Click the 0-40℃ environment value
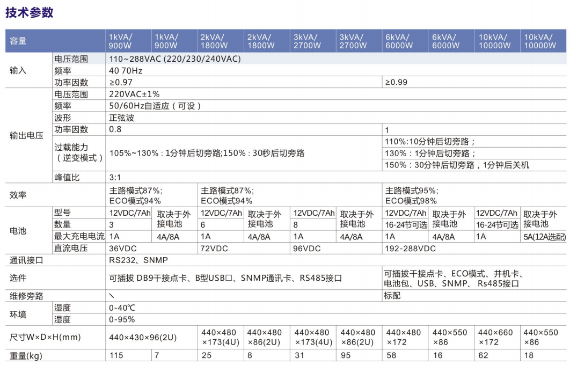This screenshot has width=570, height=365. coord(122,308)
